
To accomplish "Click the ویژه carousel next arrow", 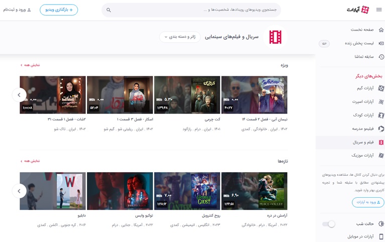I will pyautogui.click(x=19, y=94).
